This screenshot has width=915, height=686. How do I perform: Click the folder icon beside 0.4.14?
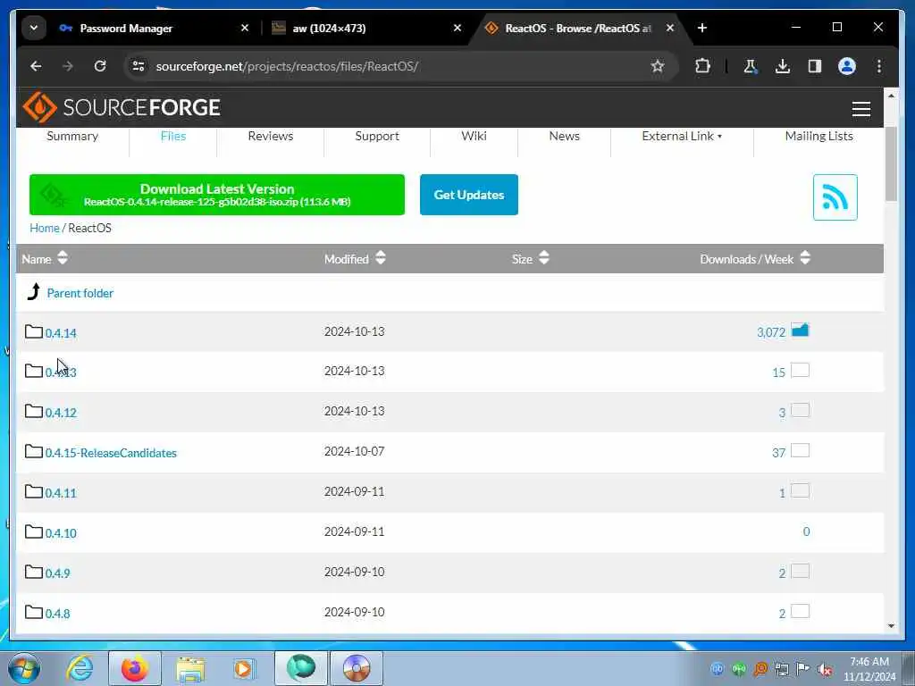point(34,332)
